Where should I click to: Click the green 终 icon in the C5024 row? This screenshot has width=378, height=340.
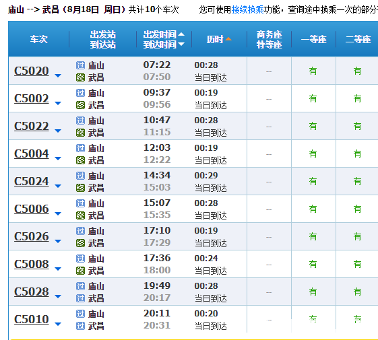(80, 188)
